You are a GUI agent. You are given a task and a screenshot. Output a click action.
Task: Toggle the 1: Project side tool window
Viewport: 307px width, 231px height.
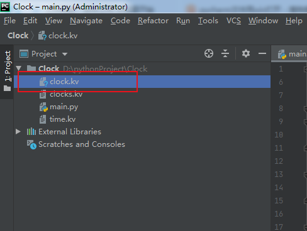pos(8,71)
